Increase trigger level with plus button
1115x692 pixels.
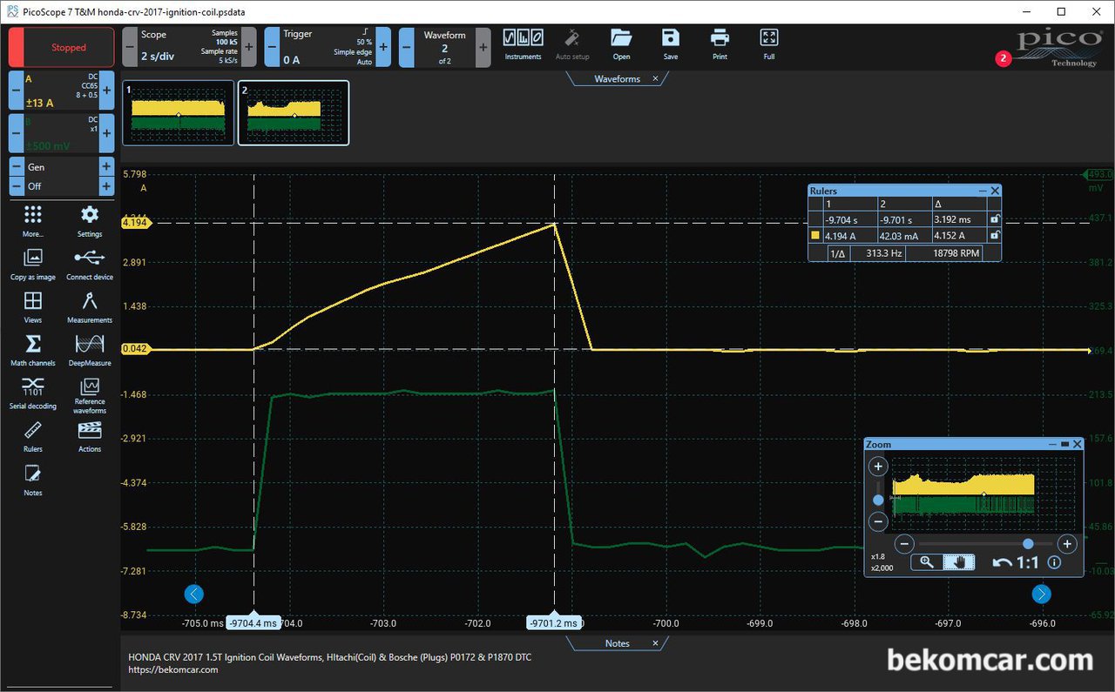pos(383,47)
